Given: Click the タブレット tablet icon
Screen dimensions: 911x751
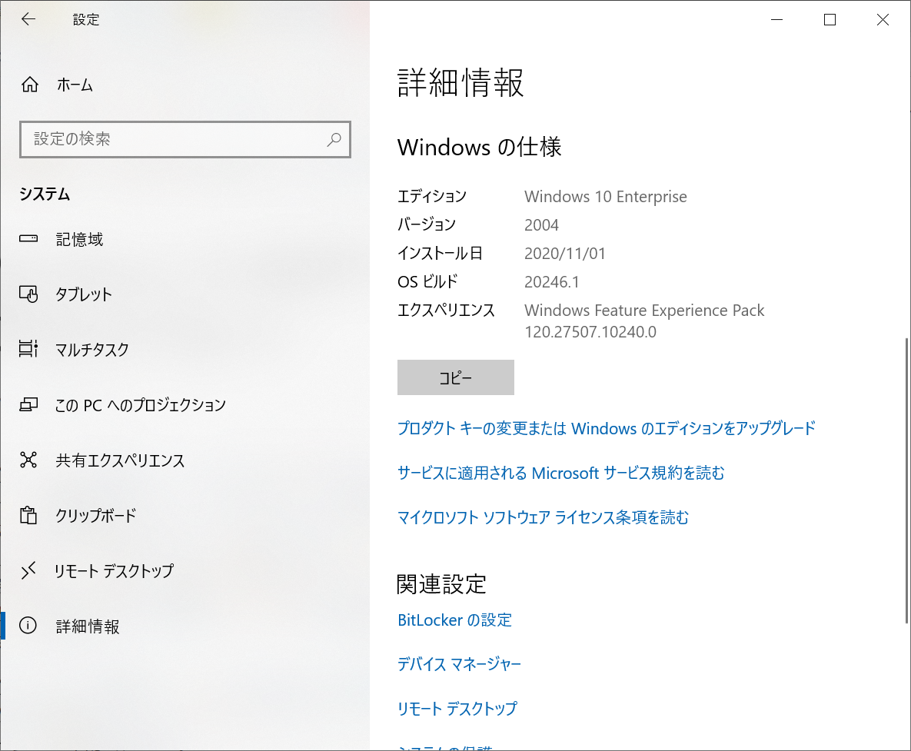Looking at the screenshot, I should click(x=28, y=294).
